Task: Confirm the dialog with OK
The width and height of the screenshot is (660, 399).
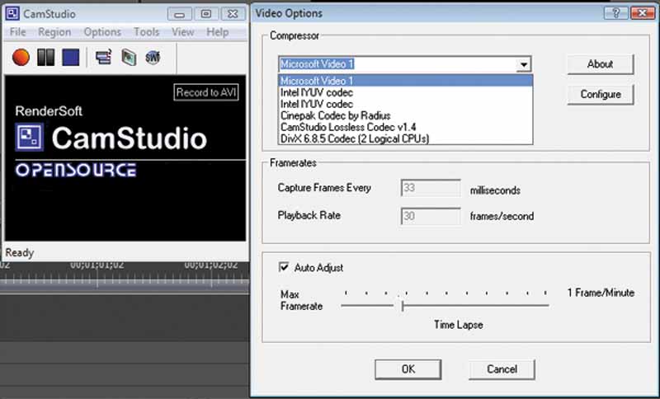Action: [x=408, y=368]
